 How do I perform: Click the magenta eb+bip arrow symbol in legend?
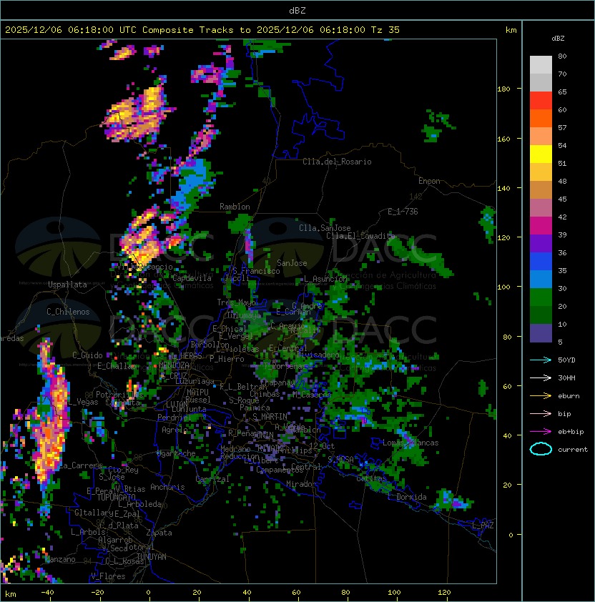pos(541,432)
